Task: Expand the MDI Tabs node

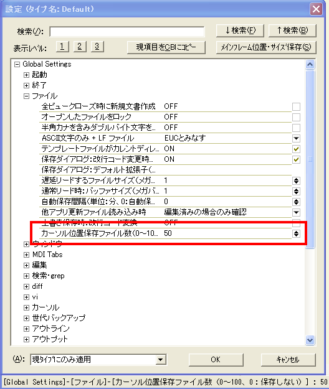Action: (x=26, y=255)
